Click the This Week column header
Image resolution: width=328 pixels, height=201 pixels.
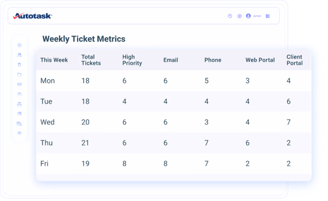(54, 60)
